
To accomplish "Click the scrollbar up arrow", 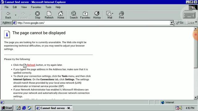I will 195,29.
